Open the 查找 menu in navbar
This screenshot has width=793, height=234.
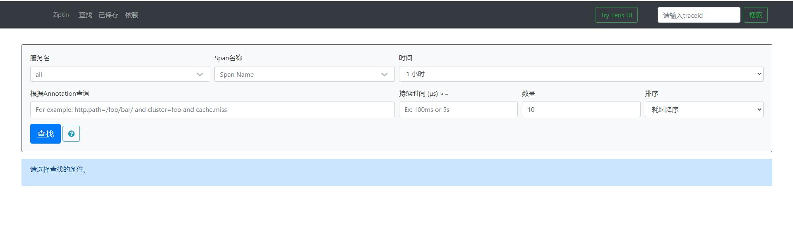click(x=85, y=15)
